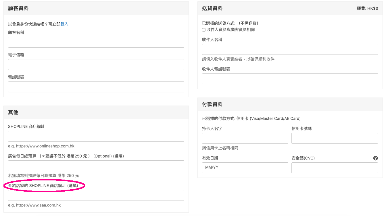Click the 付款資料 section heading
The width and height of the screenshot is (386, 216).
212,104
